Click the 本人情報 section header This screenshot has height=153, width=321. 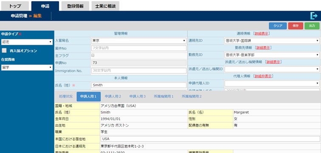pos(121,78)
